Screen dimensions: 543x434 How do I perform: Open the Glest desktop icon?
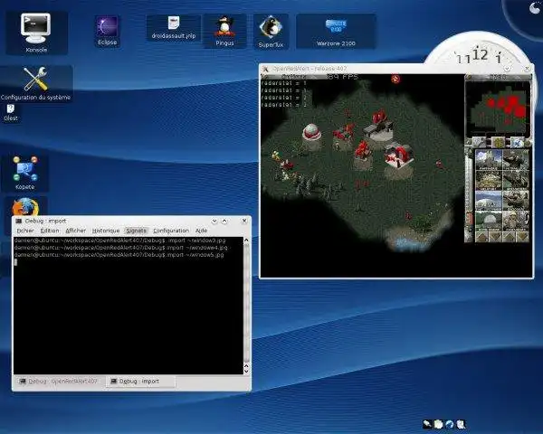10,113
